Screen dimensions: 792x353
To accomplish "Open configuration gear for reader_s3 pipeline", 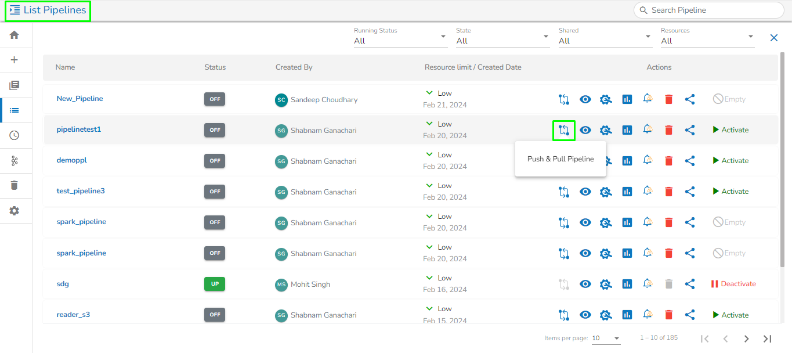I will (x=606, y=315).
